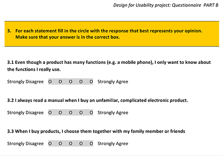The height and width of the screenshot is (156, 223).
Task: Select middle circle for question 3.3
Action: tap(71, 143)
